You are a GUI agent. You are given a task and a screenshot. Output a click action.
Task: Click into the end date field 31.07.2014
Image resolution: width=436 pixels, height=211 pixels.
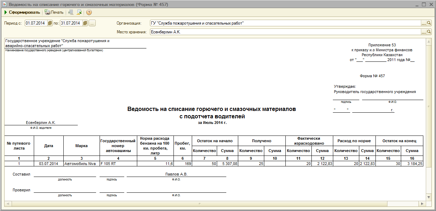tap(70, 23)
